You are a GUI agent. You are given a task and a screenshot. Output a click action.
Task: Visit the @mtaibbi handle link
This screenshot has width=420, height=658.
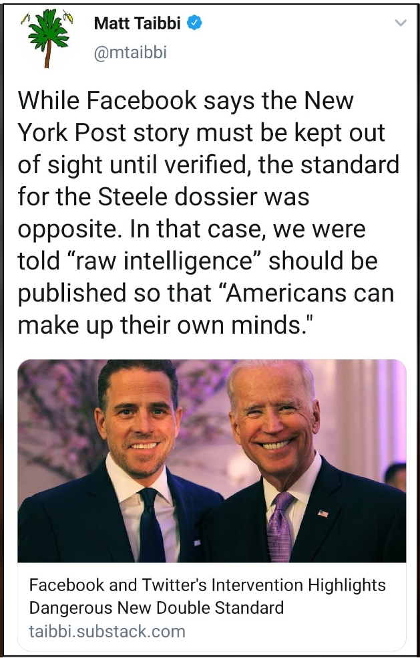(130, 52)
